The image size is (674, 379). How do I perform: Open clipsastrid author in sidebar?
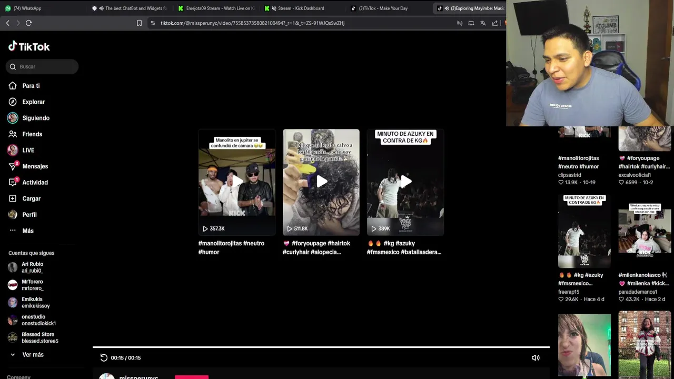570,175
